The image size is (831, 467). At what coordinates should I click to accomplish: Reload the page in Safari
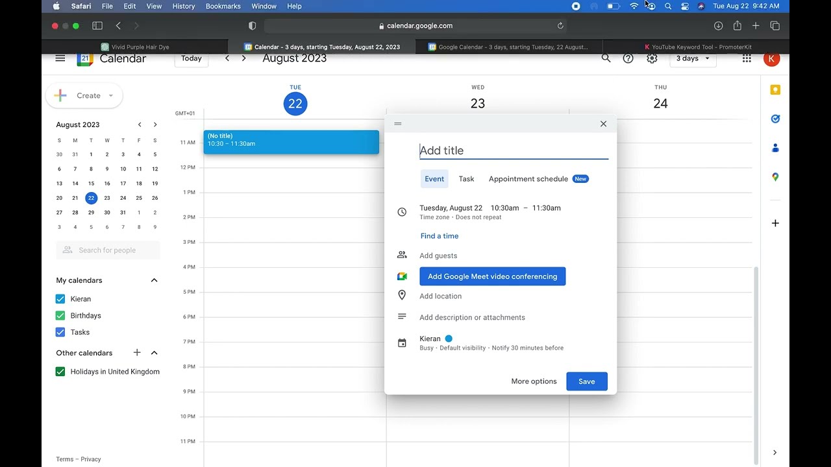click(560, 26)
